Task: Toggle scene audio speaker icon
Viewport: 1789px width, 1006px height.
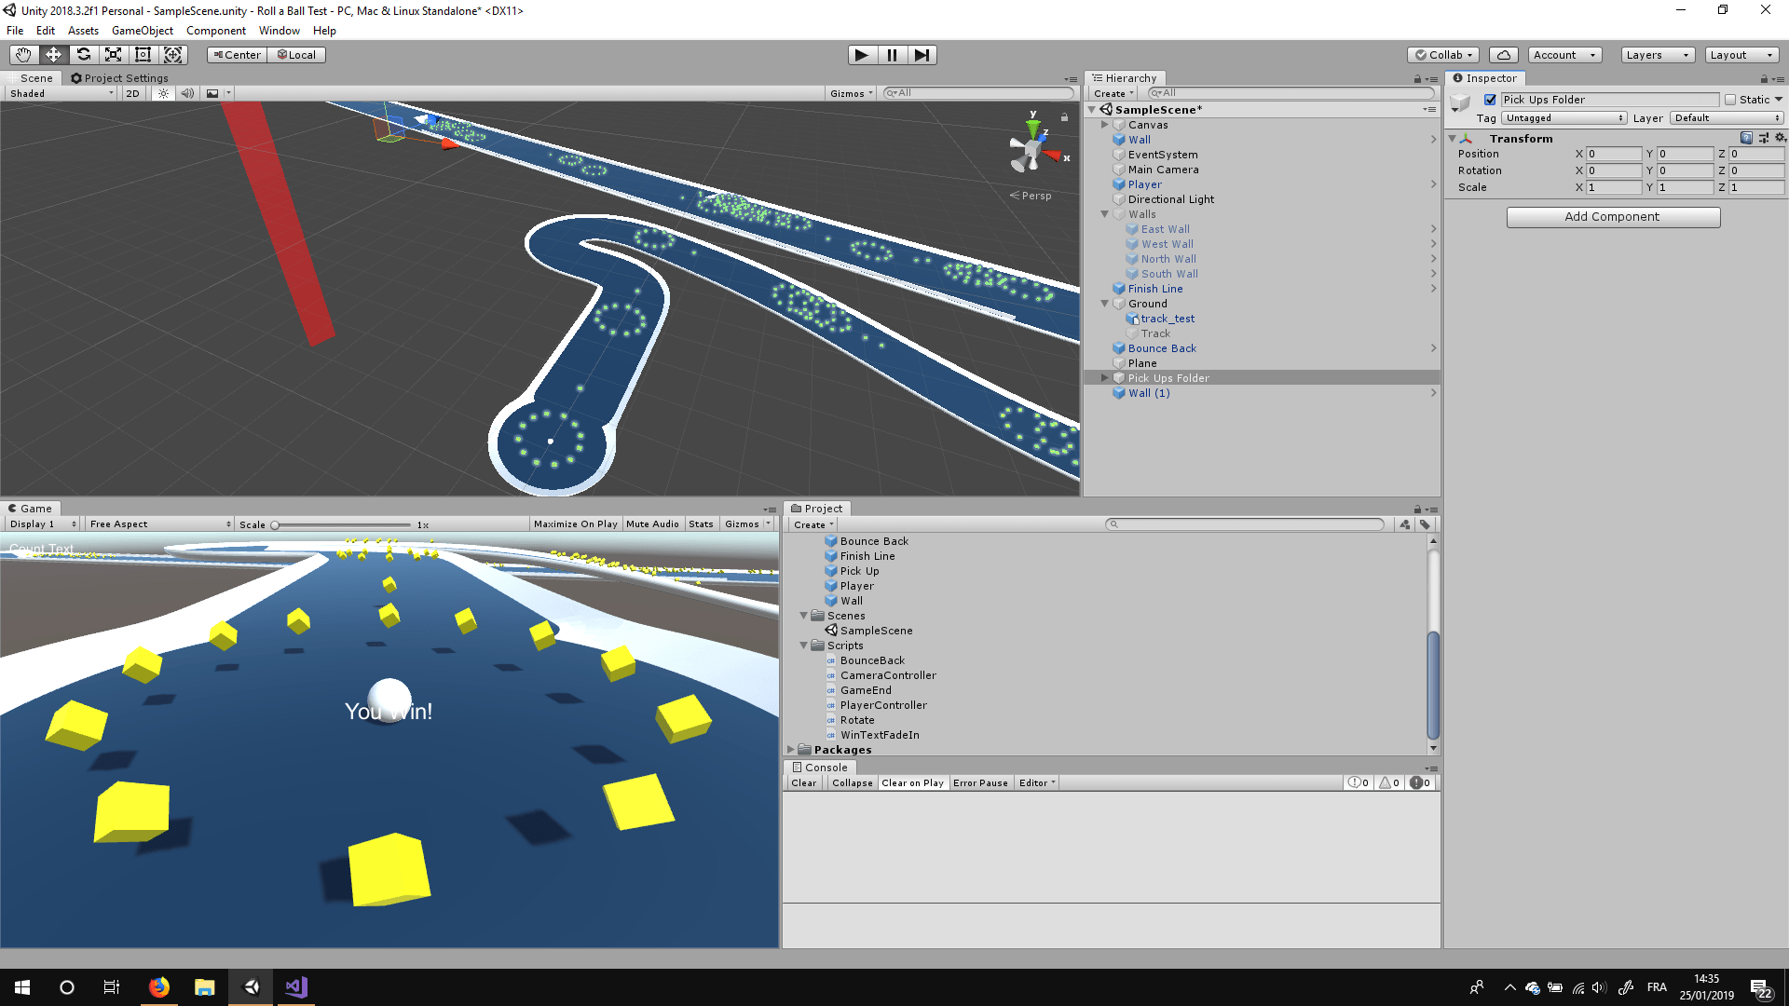Action: [187, 93]
